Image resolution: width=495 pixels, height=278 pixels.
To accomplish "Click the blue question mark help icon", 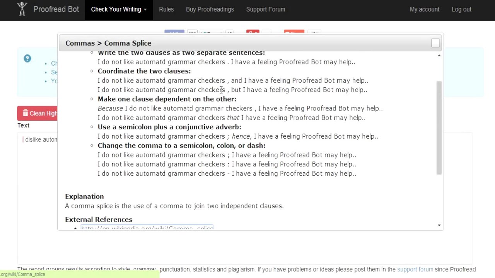I will (x=27, y=59).
